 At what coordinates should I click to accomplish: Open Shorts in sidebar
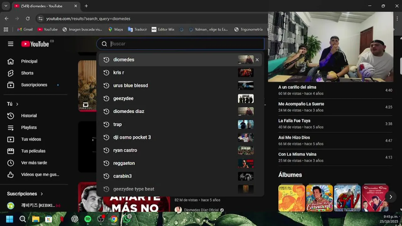pyautogui.click(x=27, y=73)
